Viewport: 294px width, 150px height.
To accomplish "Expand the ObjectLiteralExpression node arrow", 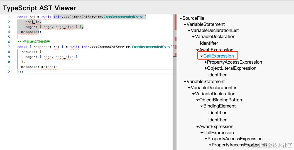I will pos(206,68).
